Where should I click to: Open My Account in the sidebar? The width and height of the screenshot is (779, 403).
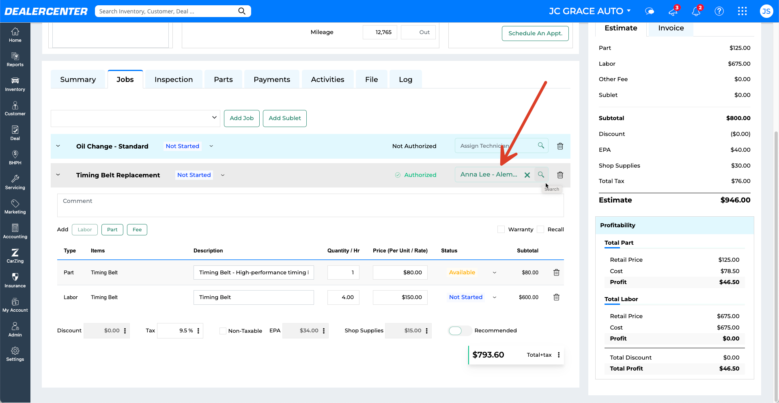[x=15, y=305]
